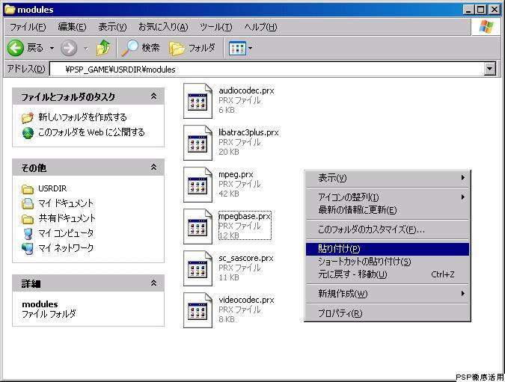Select the mpegbase.prx file icon
This screenshot has height=382, width=505.
198,227
